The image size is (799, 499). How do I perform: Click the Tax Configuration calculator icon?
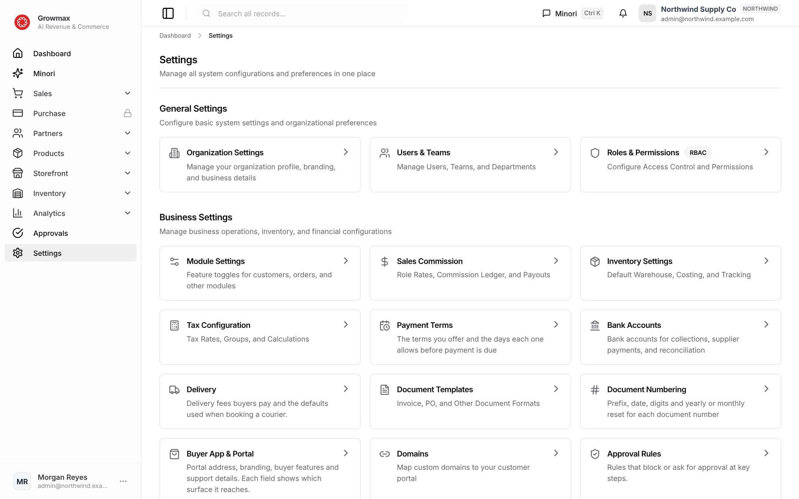[174, 325]
